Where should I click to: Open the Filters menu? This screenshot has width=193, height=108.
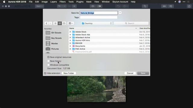pyautogui.click(x=62, y=2)
